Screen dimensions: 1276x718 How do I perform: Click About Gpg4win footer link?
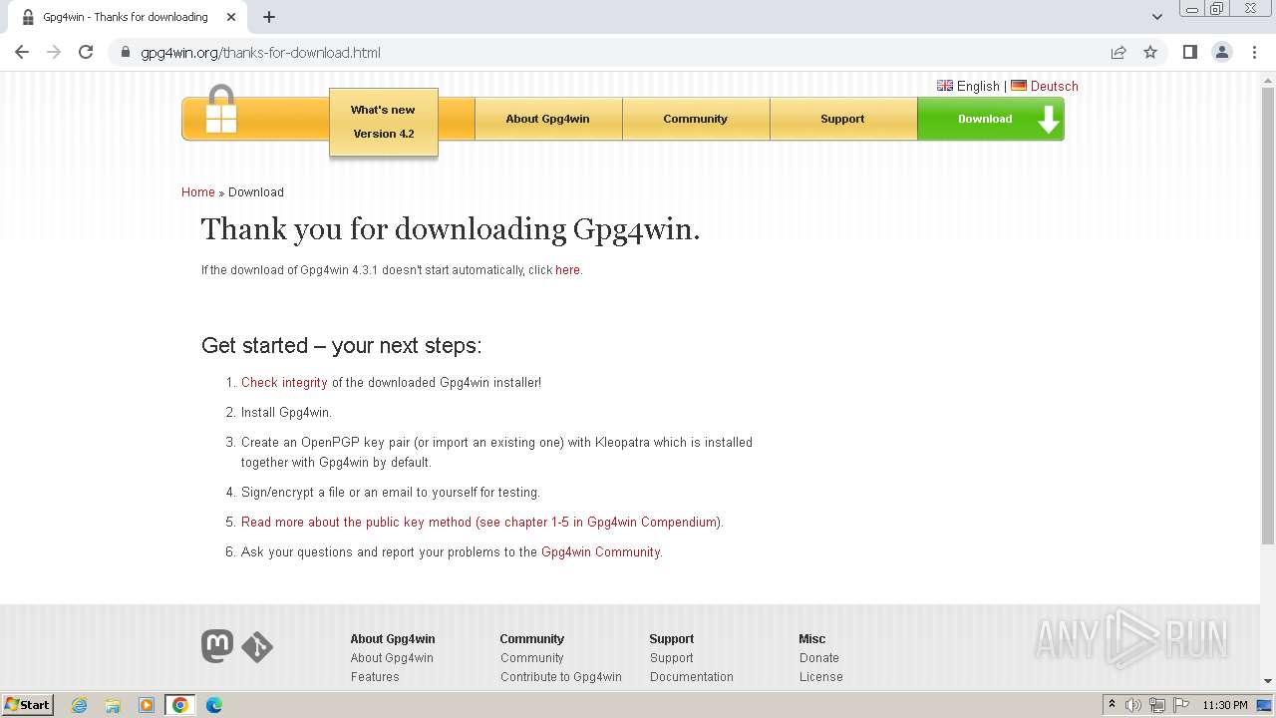(392, 658)
